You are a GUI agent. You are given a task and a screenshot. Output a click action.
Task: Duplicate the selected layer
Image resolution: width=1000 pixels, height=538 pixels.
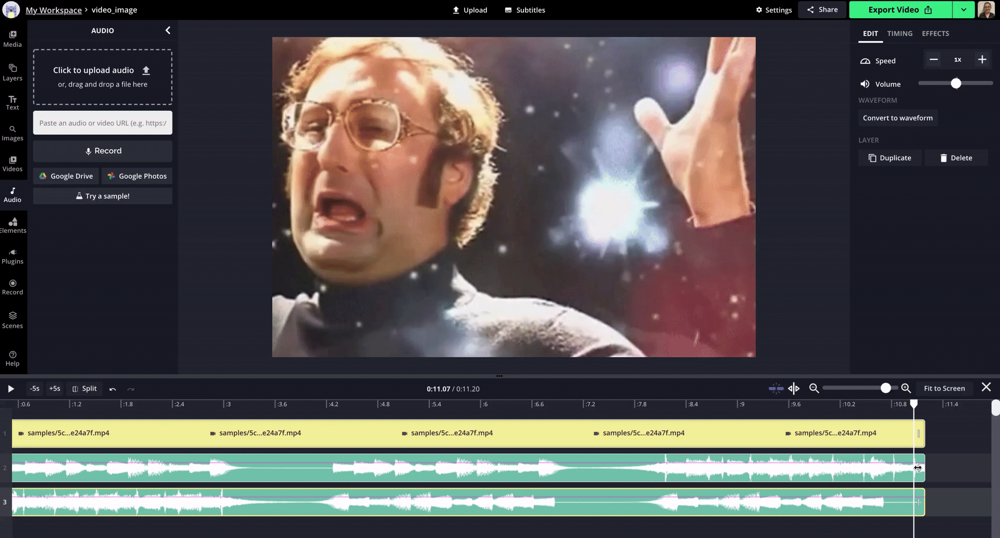click(890, 158)
